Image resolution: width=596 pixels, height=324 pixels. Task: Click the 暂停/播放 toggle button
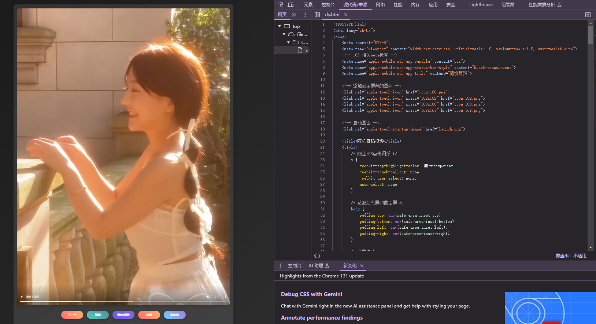tap(123, 315)
